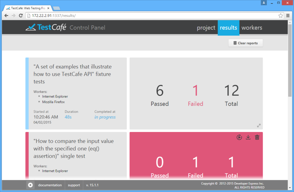The height and width of the screenshot is (192, 294).
Task: Click the Chrome user profile icon
Action: (264, 3)
